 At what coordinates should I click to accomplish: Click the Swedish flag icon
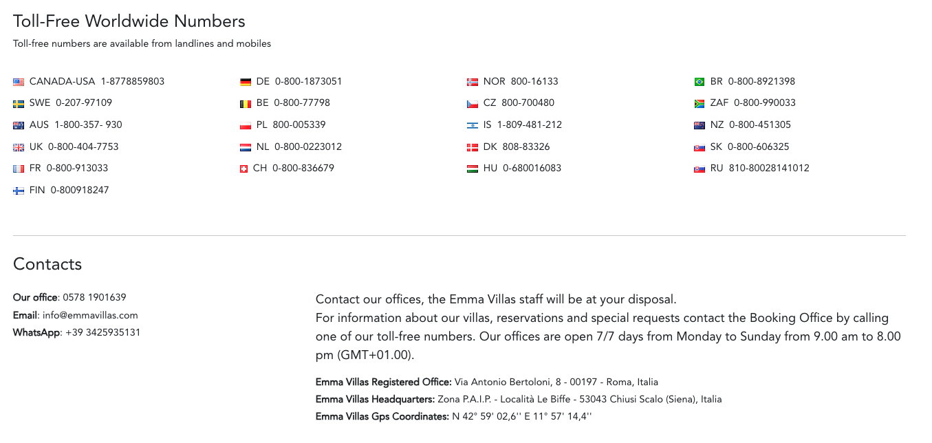pos(19,104)
